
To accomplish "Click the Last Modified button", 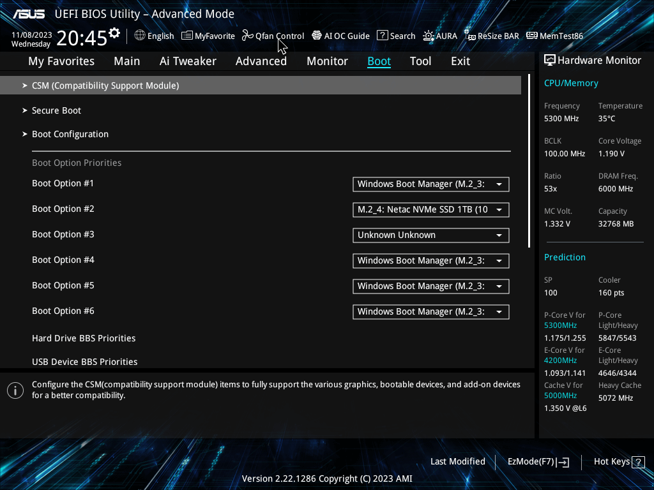I will point(457,462).
